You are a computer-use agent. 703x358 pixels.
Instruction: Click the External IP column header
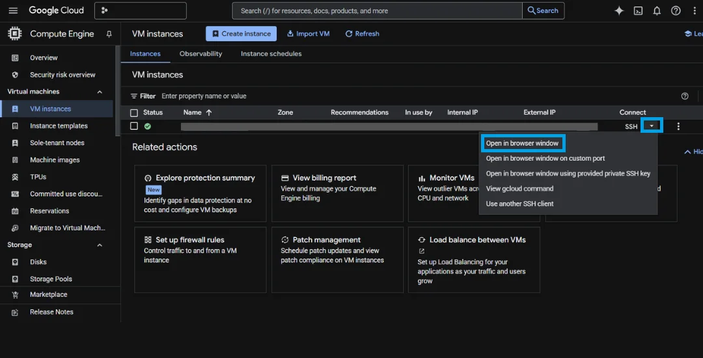(540, 113)
